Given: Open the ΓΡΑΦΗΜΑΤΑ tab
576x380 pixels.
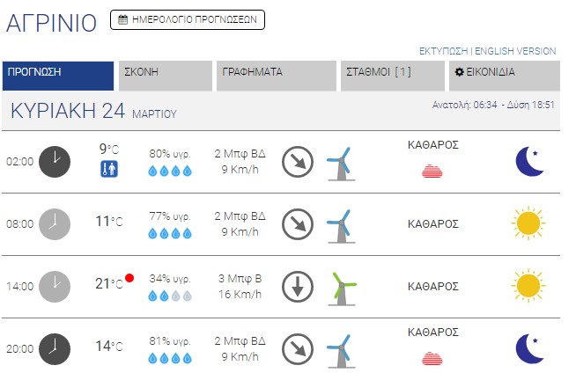Looking at the screenshot, I should coord(277,73).
